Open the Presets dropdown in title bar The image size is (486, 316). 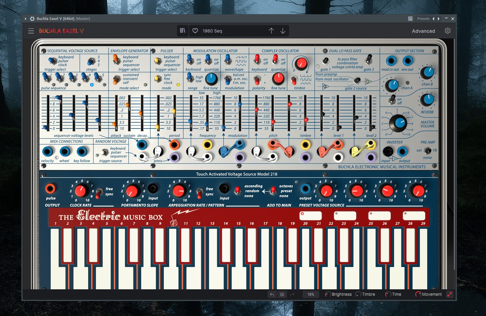coord(423,19)
